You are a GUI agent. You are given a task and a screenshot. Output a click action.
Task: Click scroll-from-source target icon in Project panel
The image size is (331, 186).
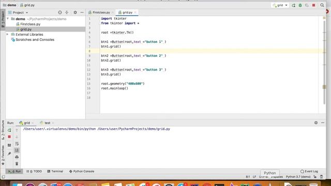coord(60,12)
